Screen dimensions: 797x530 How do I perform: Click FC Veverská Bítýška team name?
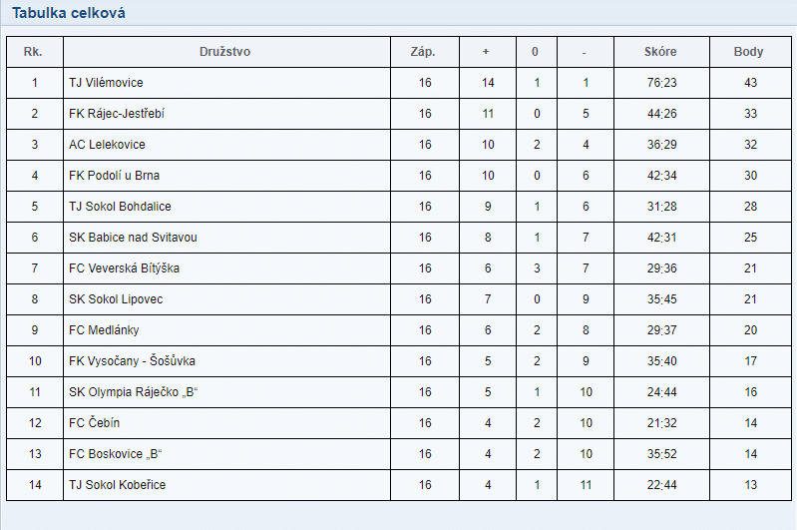tap(124, 268)
